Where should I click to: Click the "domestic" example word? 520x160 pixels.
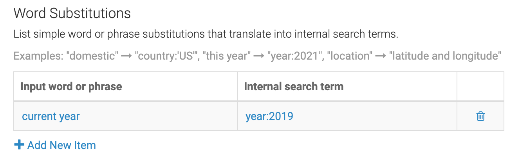click(x=94, y=56)
